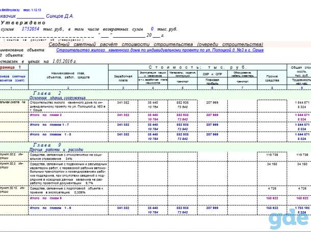311x232 pixels.
Task: Select the Итого по главам 1 - 8 label
Action: coord(50,134)
